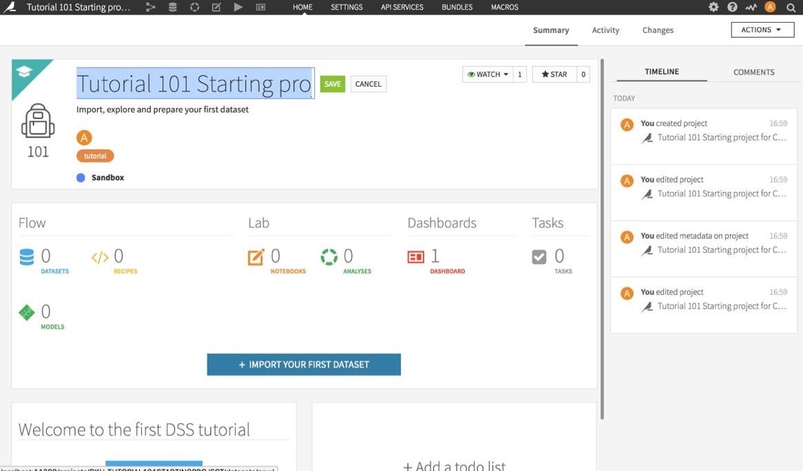Click 'You created project' timeline entry
Viewport: 803px width, 471px height.
click(x=704, y=136)
